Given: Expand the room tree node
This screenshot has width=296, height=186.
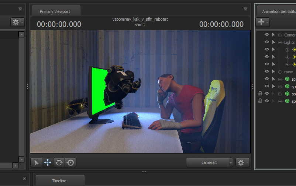Looking at the screenshot, I should tap(280, 72).
